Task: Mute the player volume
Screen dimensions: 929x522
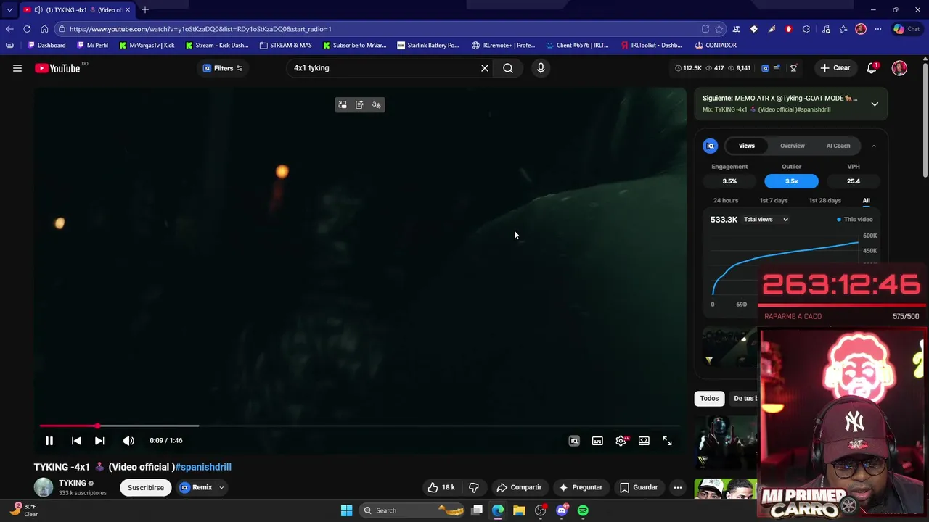Action: coord(128,441)
